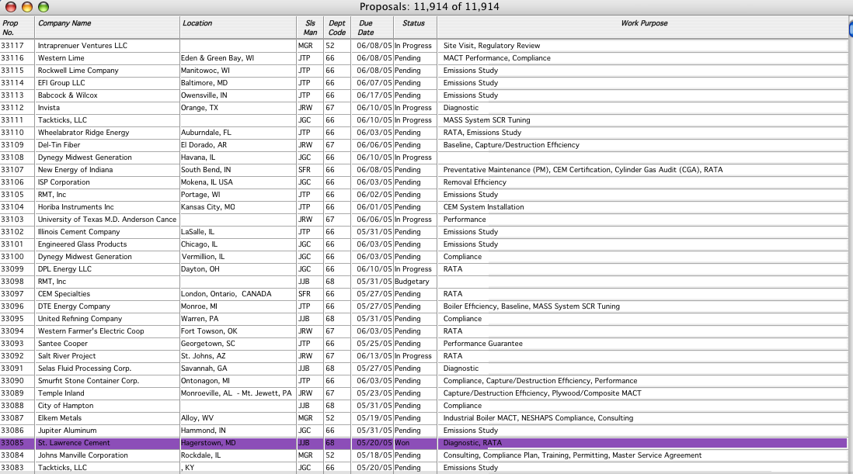Image resolution: width=853 pixels, height=474 pixels.
Task: Select Salt River Project
Action: [x=66, y=356]
